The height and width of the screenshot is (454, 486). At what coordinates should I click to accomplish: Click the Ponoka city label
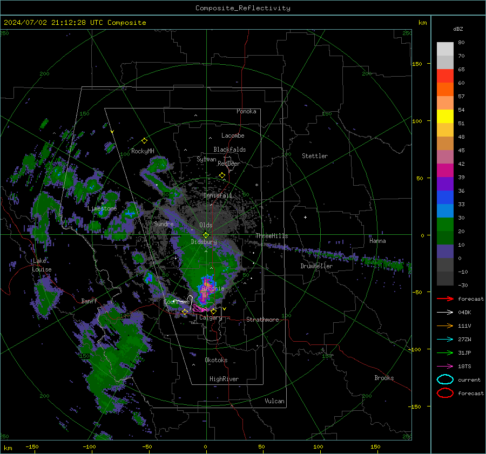click(x=246, y=111)
